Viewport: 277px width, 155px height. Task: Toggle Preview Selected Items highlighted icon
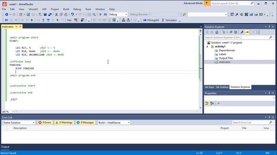(x=247, y=32)
